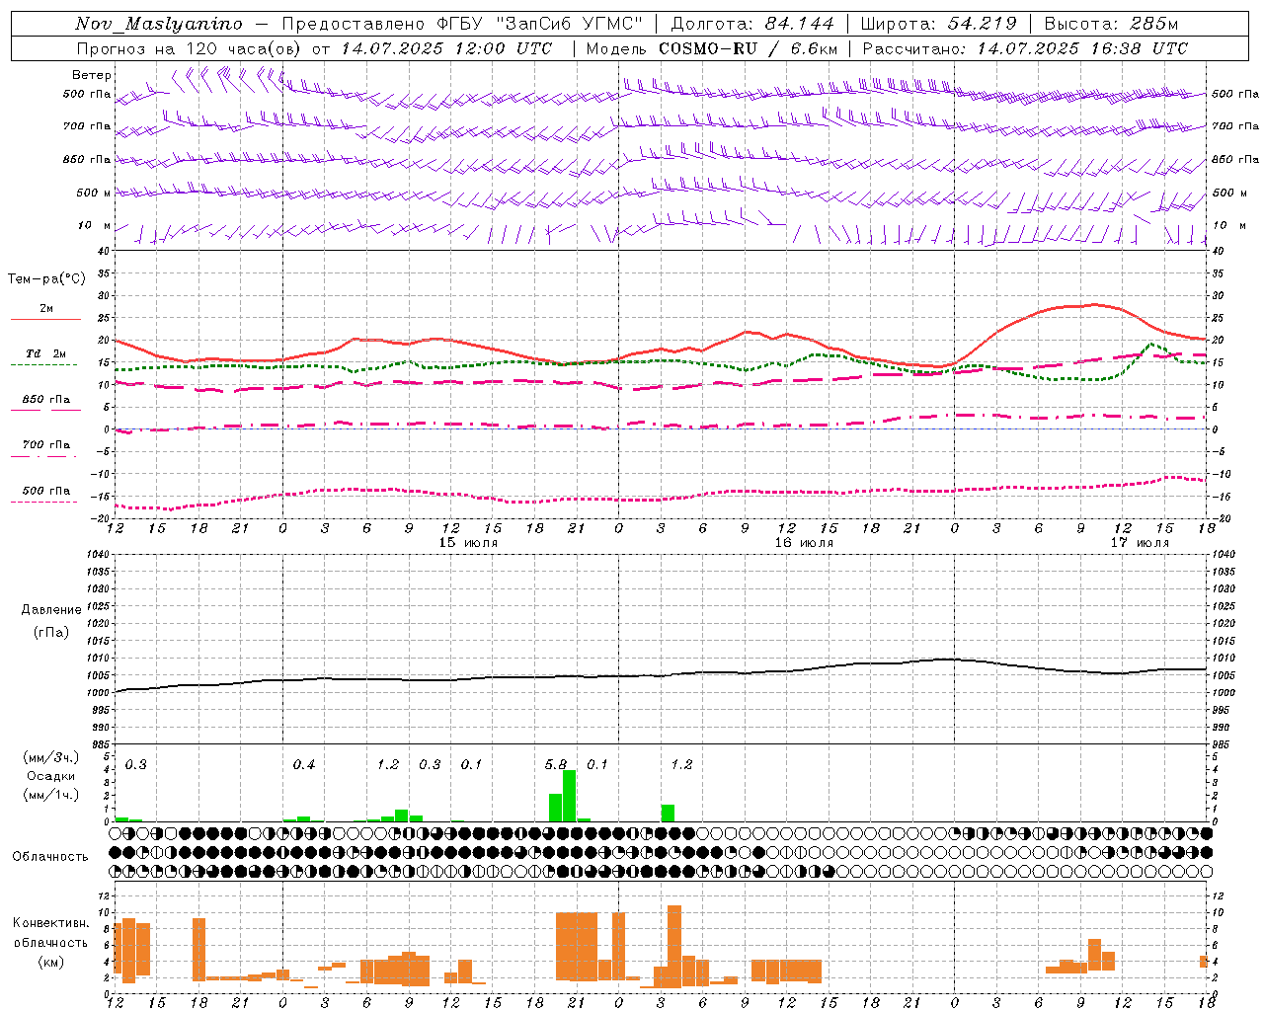This screenshot has height=1011, width=1264.
Task: Click the latitude value Широта: 54.219
Action: 938,24
